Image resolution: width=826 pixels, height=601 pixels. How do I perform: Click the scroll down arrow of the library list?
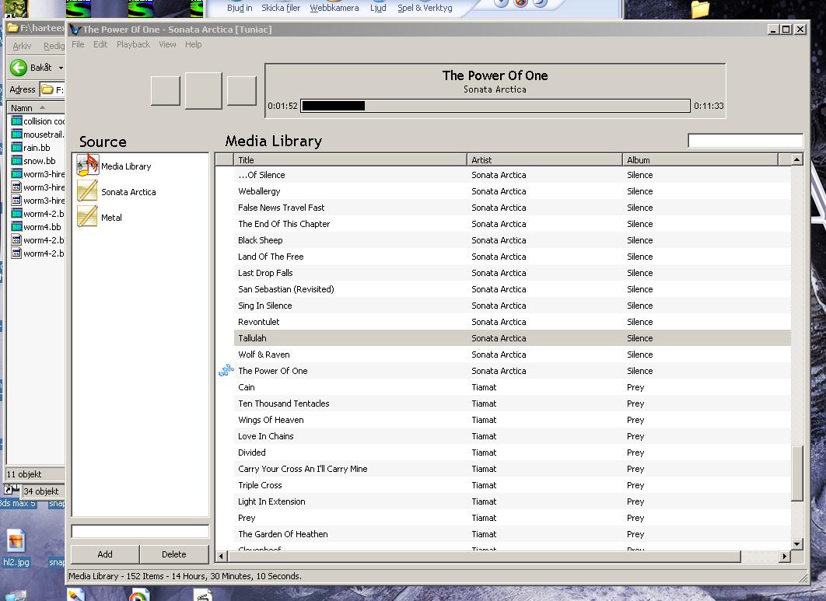click(797, 544)
